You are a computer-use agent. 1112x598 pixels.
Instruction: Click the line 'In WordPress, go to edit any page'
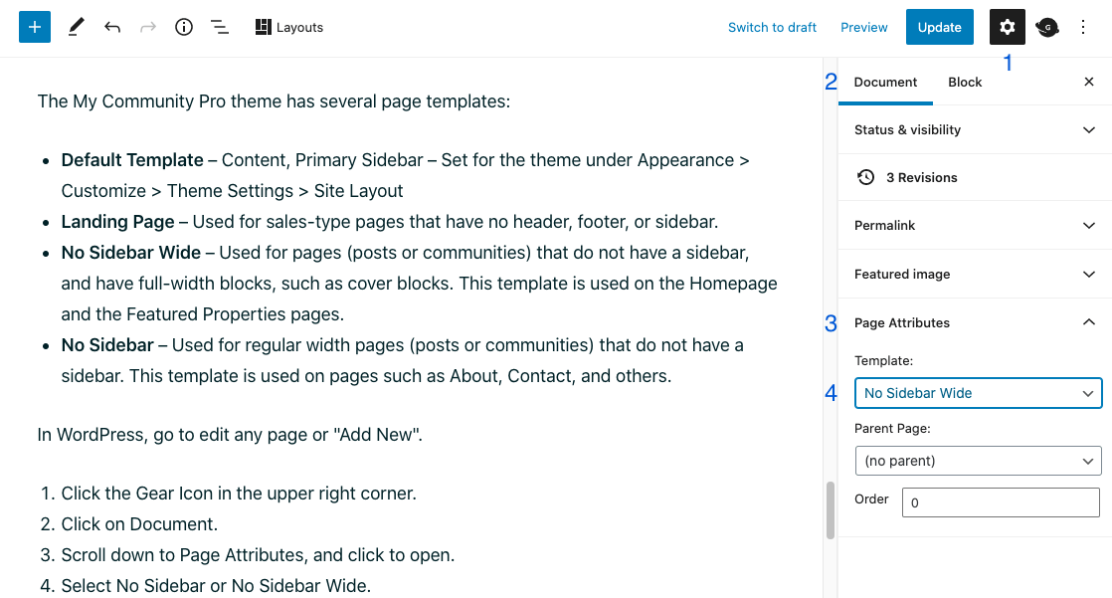click(230, 435)
